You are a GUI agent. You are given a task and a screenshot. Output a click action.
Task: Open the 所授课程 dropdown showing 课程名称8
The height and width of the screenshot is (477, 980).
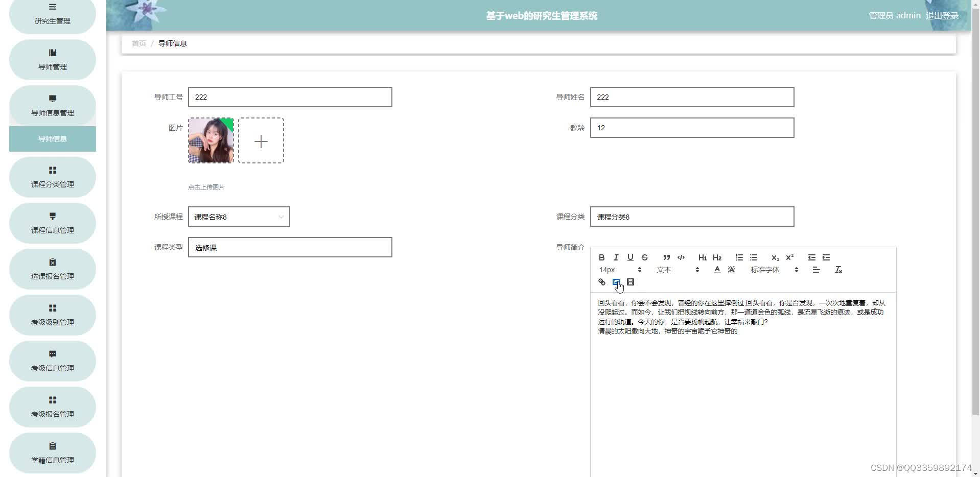239,217
